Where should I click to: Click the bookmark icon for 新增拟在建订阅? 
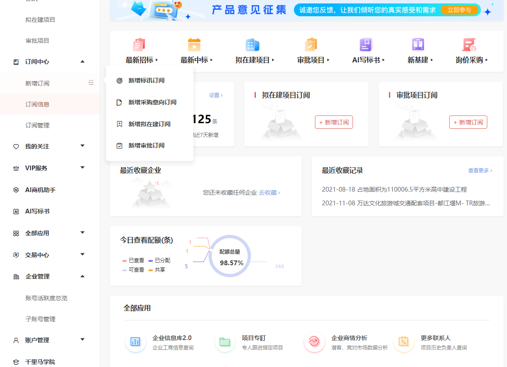(119, 124)
